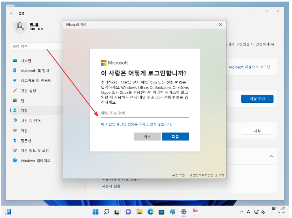Select 앱 in Settings sidebar
Viewport: 292px width, 218px height.
pyautogui.click(x=36, y=101)
